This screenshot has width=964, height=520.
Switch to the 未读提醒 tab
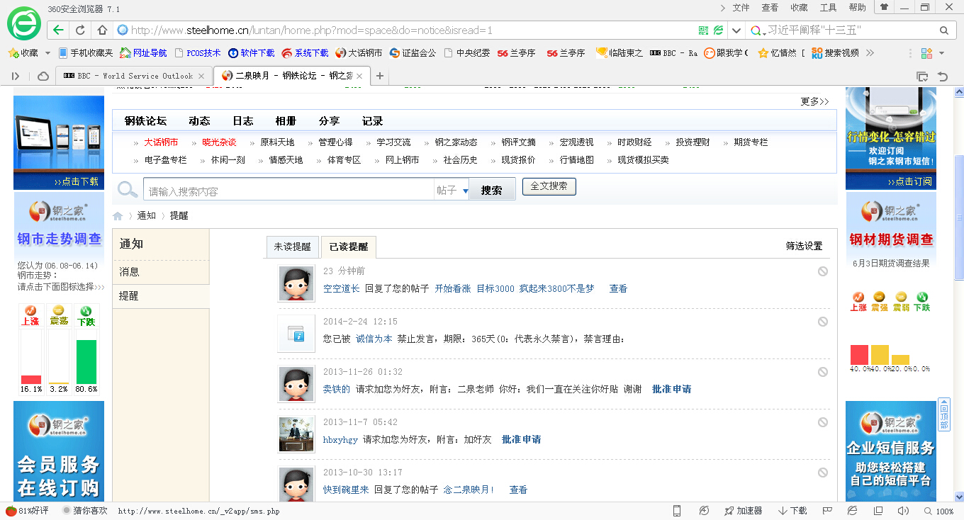292,247
